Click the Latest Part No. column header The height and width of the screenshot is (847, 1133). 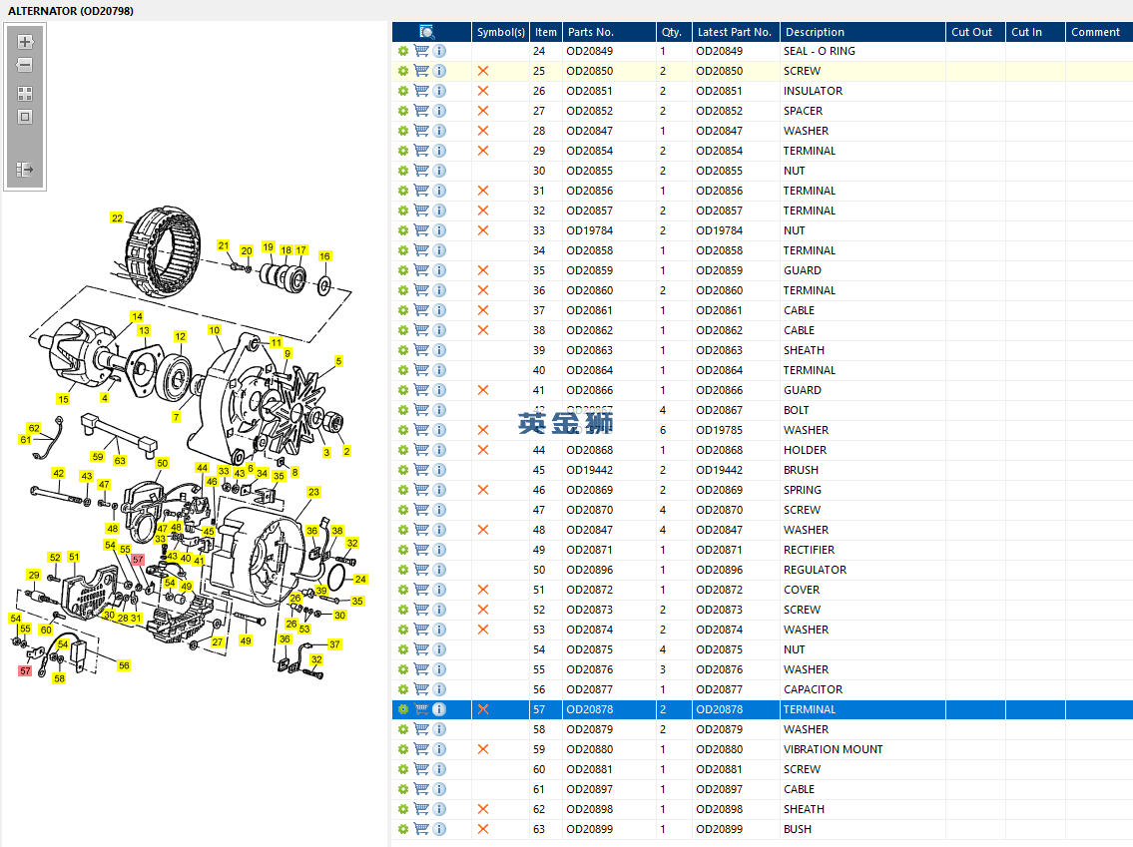[734, 32]
